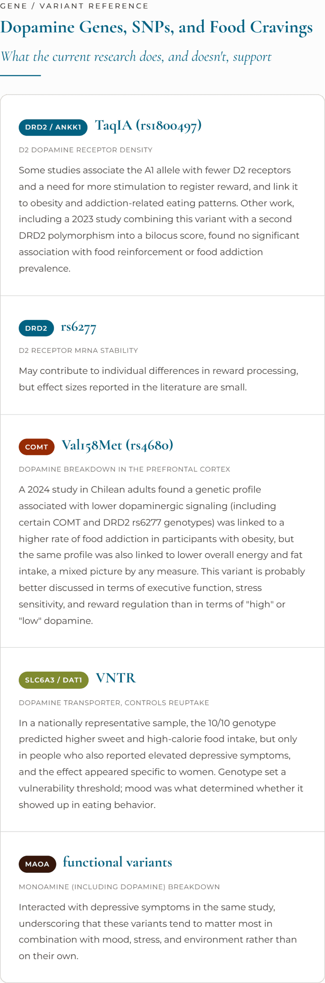Click the D2 Dopamine Receptor Density label
This screenshot has width=325, height=983.
point(86,150)
